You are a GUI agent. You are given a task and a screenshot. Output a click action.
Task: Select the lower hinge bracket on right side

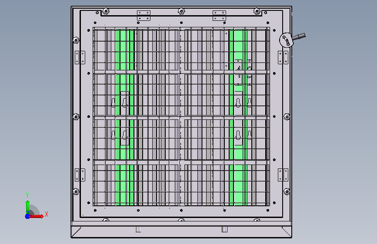(283, 175)
